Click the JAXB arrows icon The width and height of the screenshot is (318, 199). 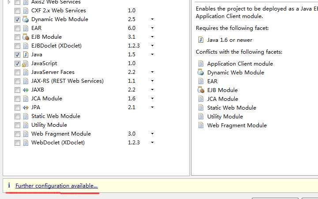pos(26,90)
